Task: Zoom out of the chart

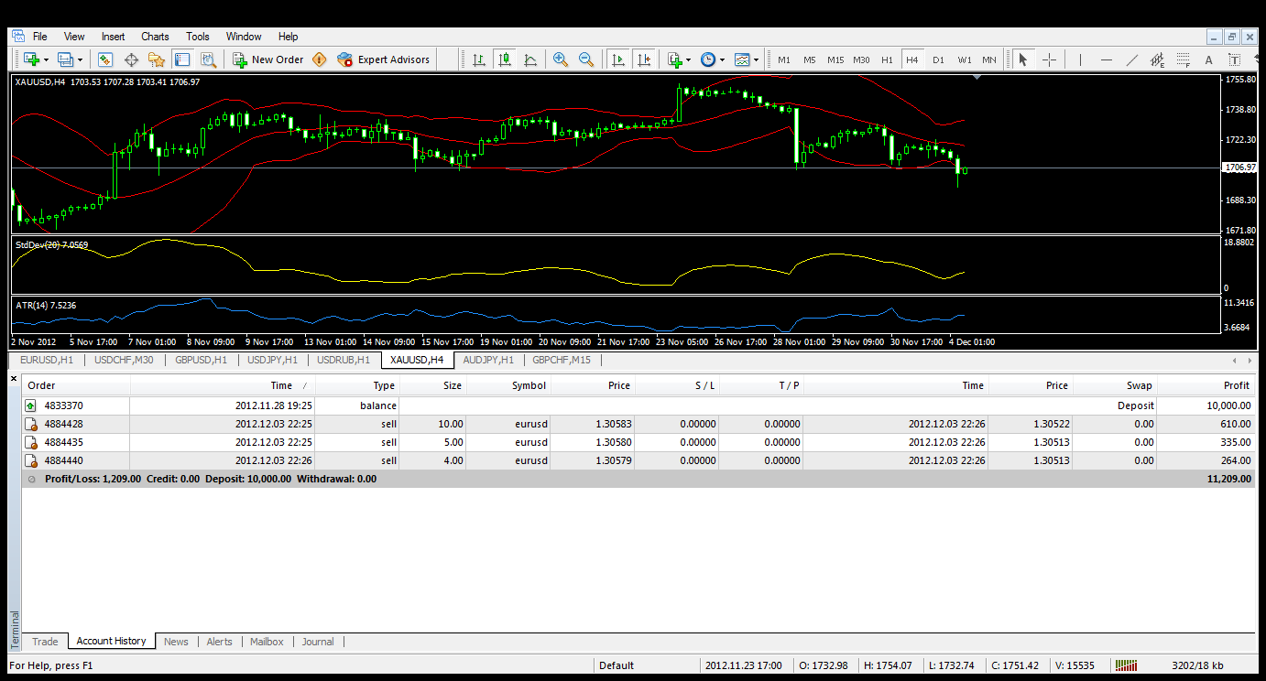Action: (586, 59)
